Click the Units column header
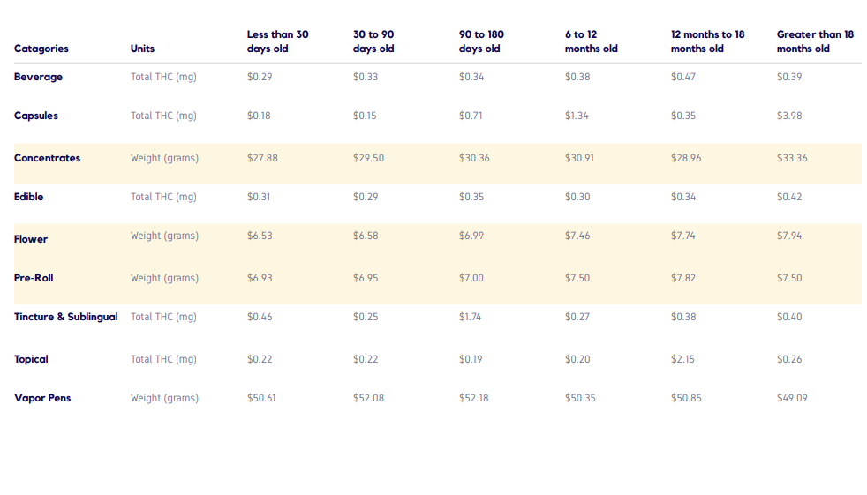The image size is (867, 495). (142, 49)
